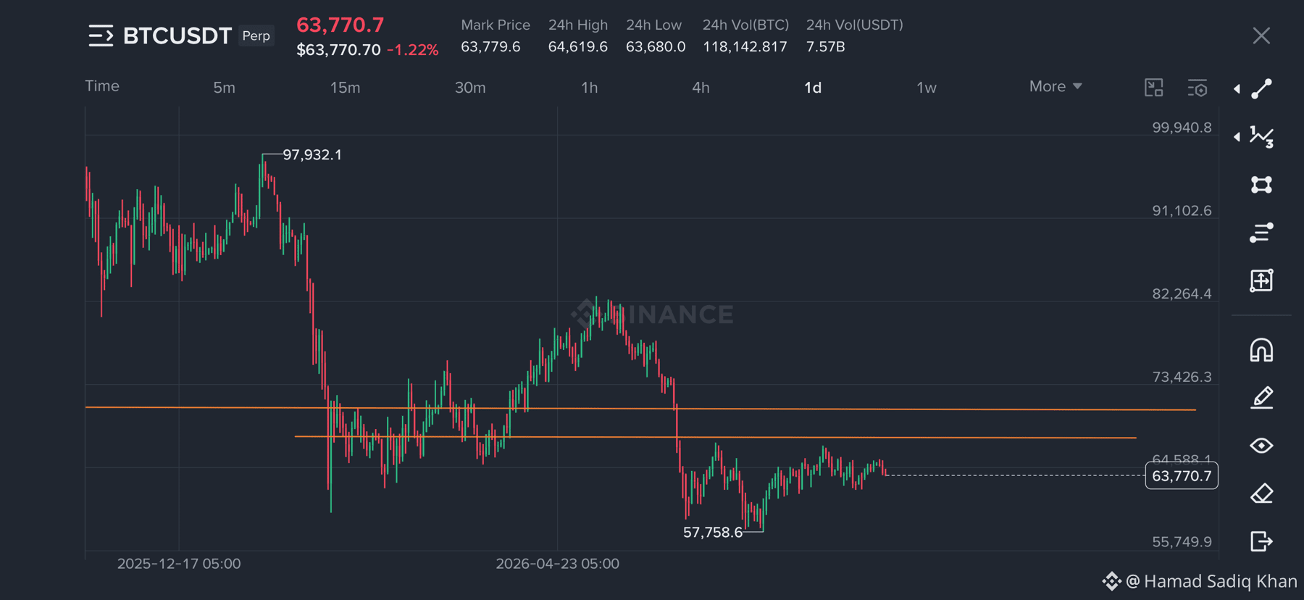The height and width of the screenshot is (600, 1304).
Task: Click the 57,758.6 low price label
Action: 713,533
